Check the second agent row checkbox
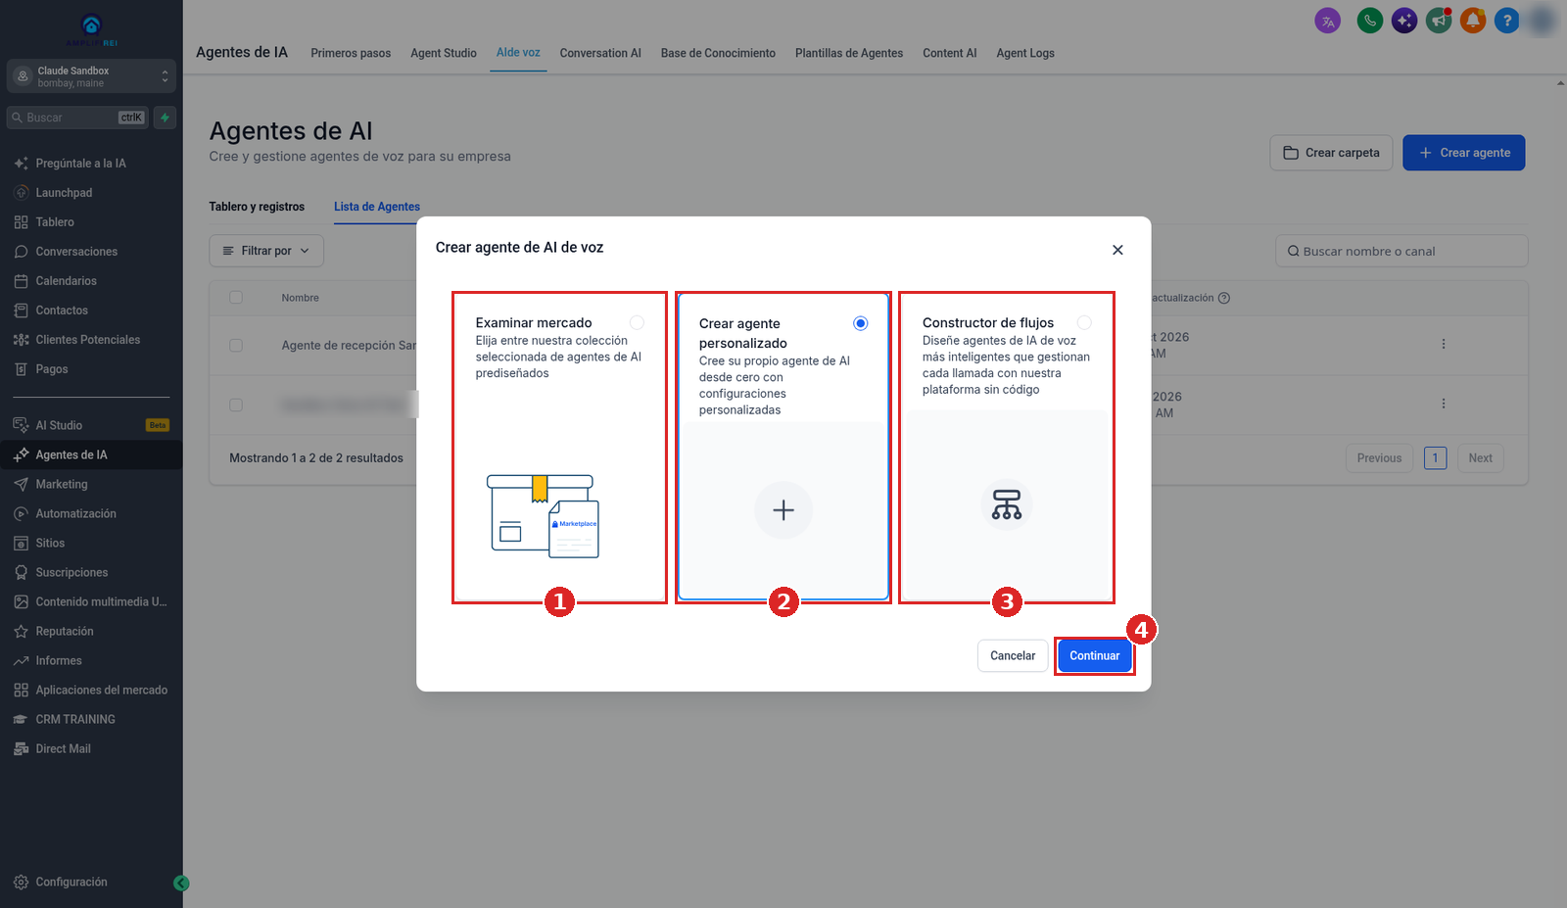1567x908 pixels. coord(236,405)
